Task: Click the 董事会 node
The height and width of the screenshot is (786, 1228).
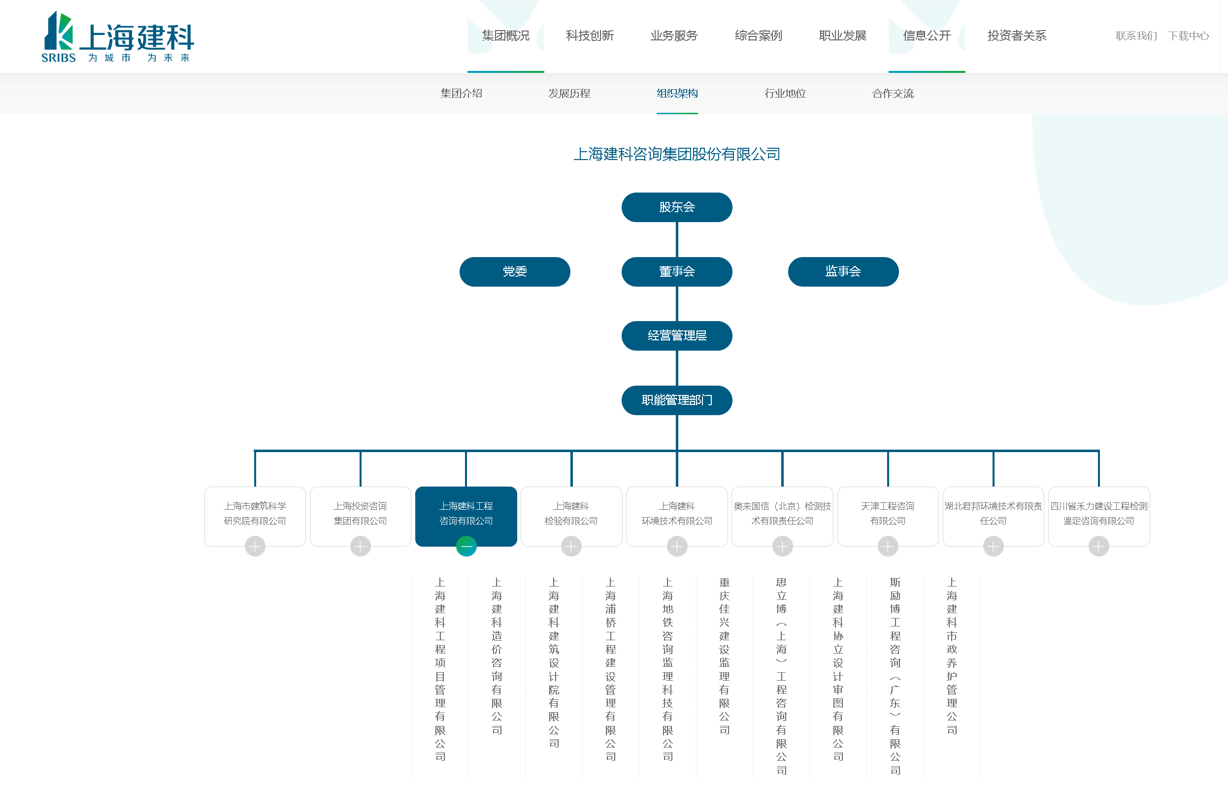Action: [677, 271]
